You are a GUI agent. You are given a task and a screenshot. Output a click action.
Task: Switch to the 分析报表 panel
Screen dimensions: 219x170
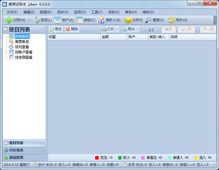pos(24,150)
